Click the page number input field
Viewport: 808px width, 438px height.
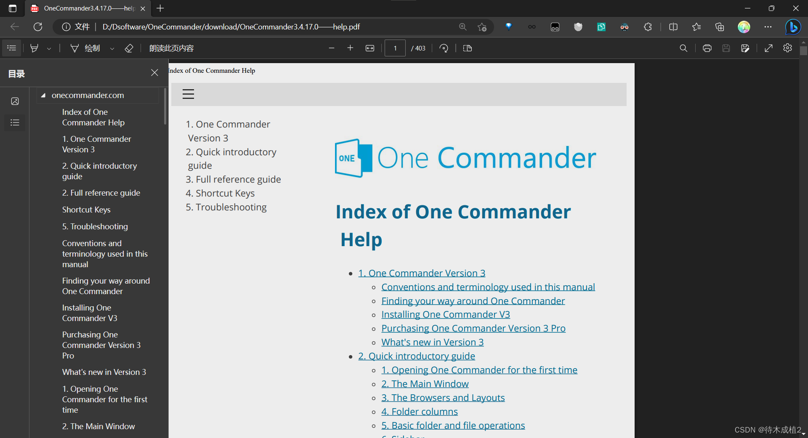pos(395,48)
